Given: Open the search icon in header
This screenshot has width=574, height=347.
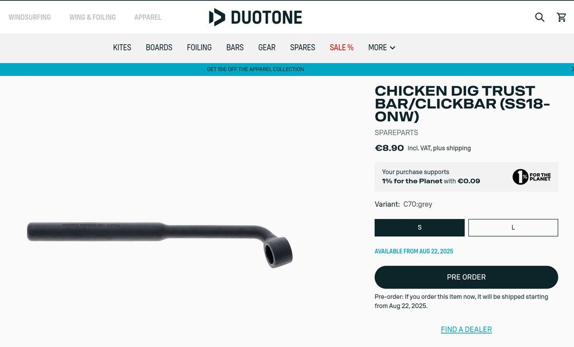Looking at the screenshot, I should (x=540, y=17).
